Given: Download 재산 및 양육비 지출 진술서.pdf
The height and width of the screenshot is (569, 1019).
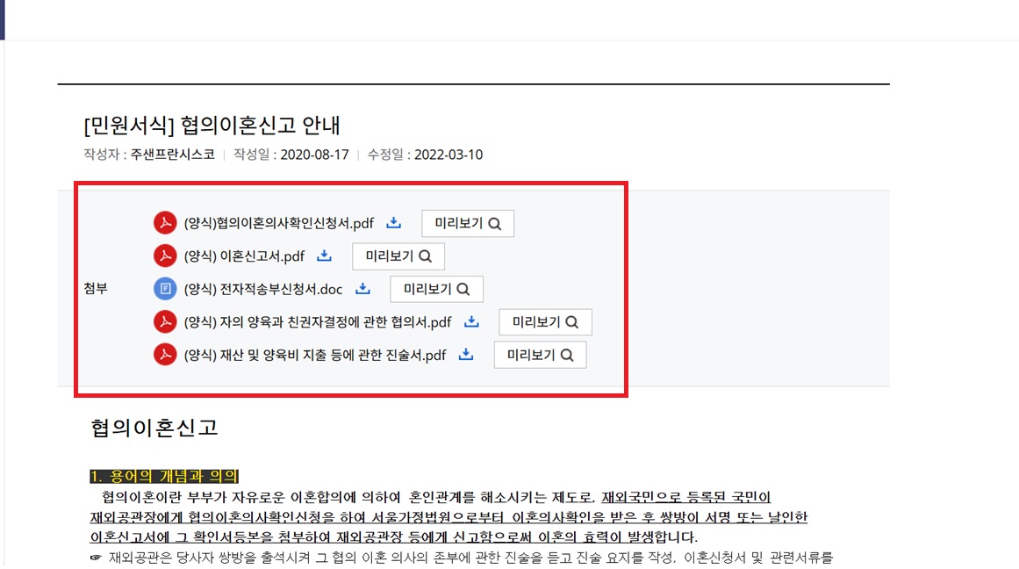Looking at the screenshot, I should click(x=466, y=355).
